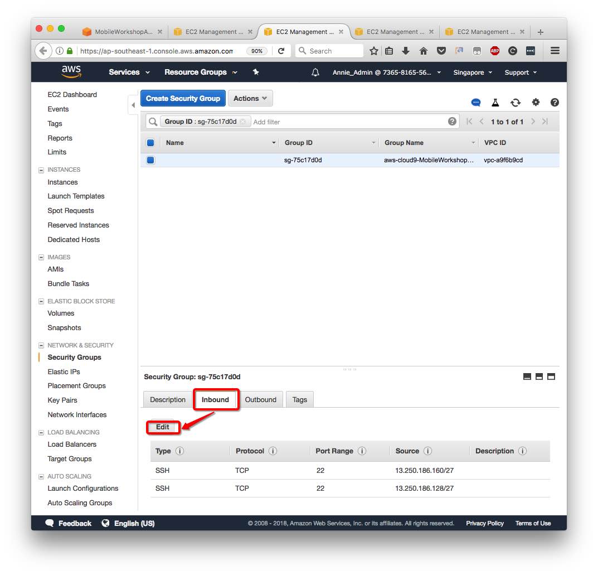Click the pin shortcuts icon in AWS navbar
The width and height of the screenshot is (598, 575).
click(x=256, y=72)
